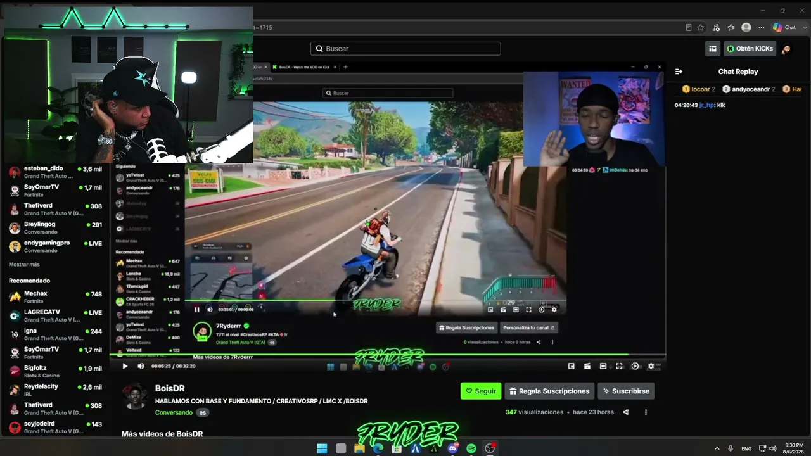Open andyoceandr in chat leaderboard
Screen dimensions: 811x456
750,89
